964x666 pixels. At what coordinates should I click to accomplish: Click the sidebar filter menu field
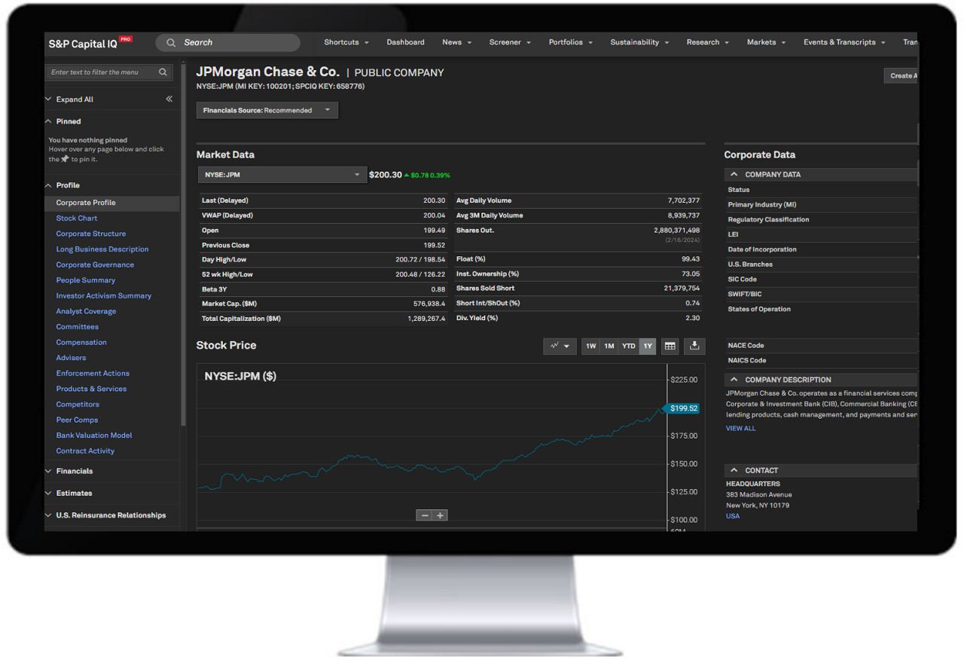pyautogui.click(x=110, y=72)
